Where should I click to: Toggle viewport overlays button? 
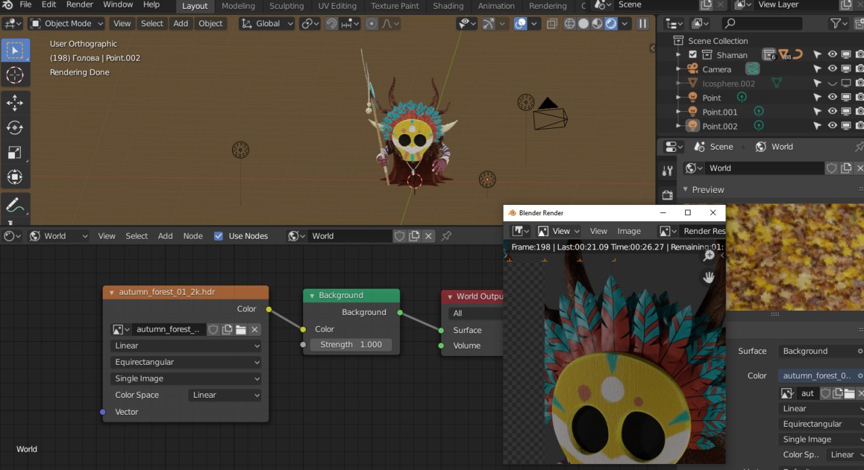coord(520,24)
